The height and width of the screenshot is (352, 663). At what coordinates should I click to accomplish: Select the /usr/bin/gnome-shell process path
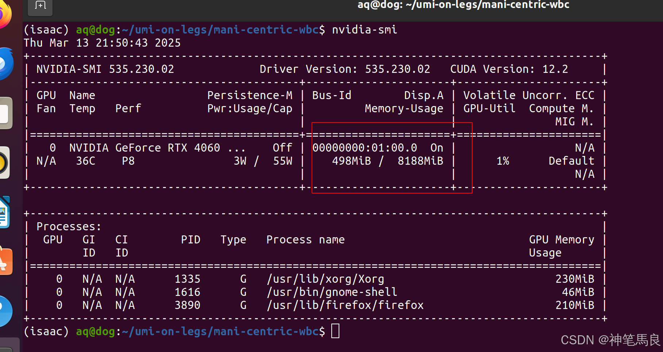[x=332, y=292]
